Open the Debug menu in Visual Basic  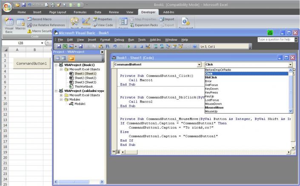point(119,40)
